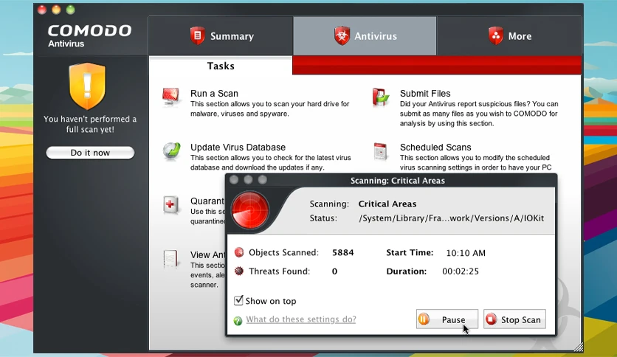Click the Submit Files icon
Viewport: 617px width, 357px height.
[x=381, y=97]
